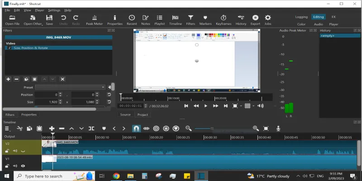Viewport: 362px width, 181px height.
Task: Show the History toolbar button
Action: (x=241, y=20)
